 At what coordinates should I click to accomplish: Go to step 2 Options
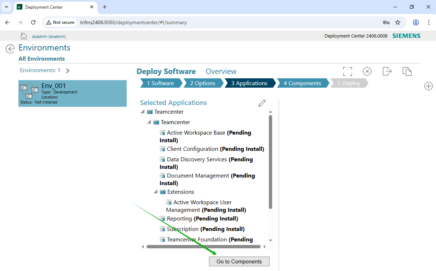[x=202, y=83]
